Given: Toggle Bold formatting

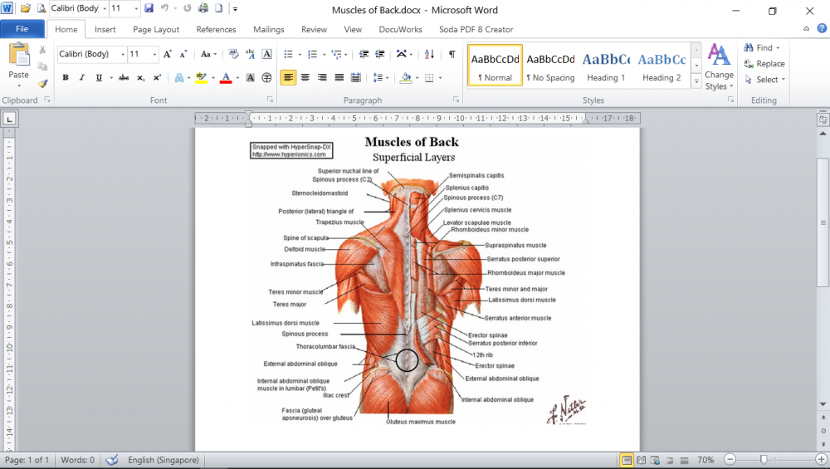Looking at the screenshot, I should [66, 78].
